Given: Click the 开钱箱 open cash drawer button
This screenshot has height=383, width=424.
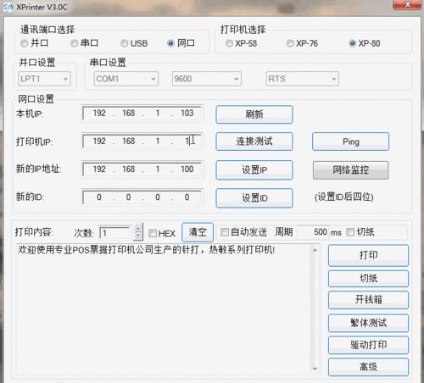Looking at the screenshot, I should (x=368, y=300).
